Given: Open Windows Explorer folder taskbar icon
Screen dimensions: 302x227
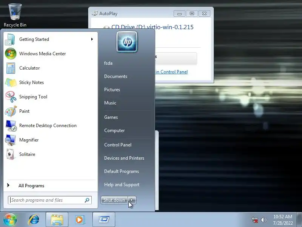Looking at the screenshot, I should pyautogui.click(x=57, y=220).
